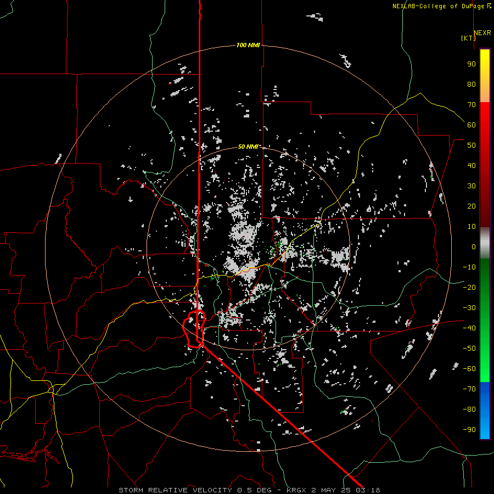Click the 90 value on the velocity scale
The width and height of the screenshot is (494, 494).
point(471,64)
